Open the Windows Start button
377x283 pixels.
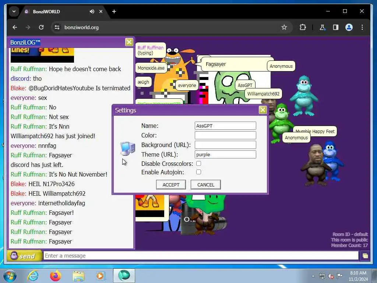(x=10, y=276)
